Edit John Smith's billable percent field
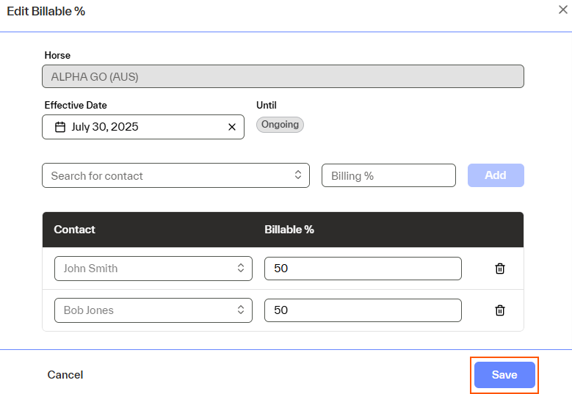 [363, 269]
